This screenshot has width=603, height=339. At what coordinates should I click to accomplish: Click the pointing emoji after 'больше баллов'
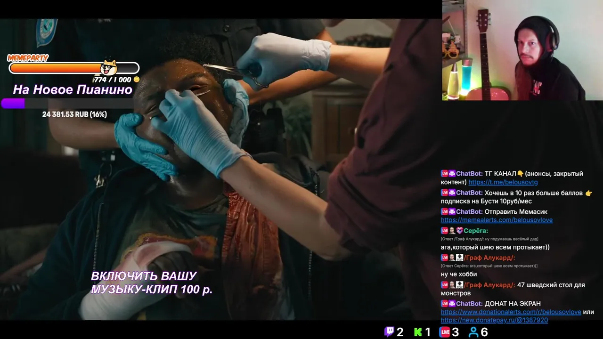(x=588, y=193)
